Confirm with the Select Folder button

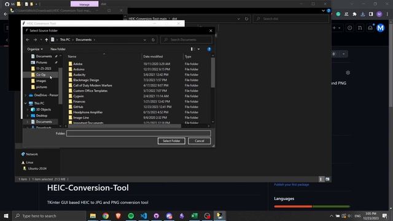coord(171,141)
